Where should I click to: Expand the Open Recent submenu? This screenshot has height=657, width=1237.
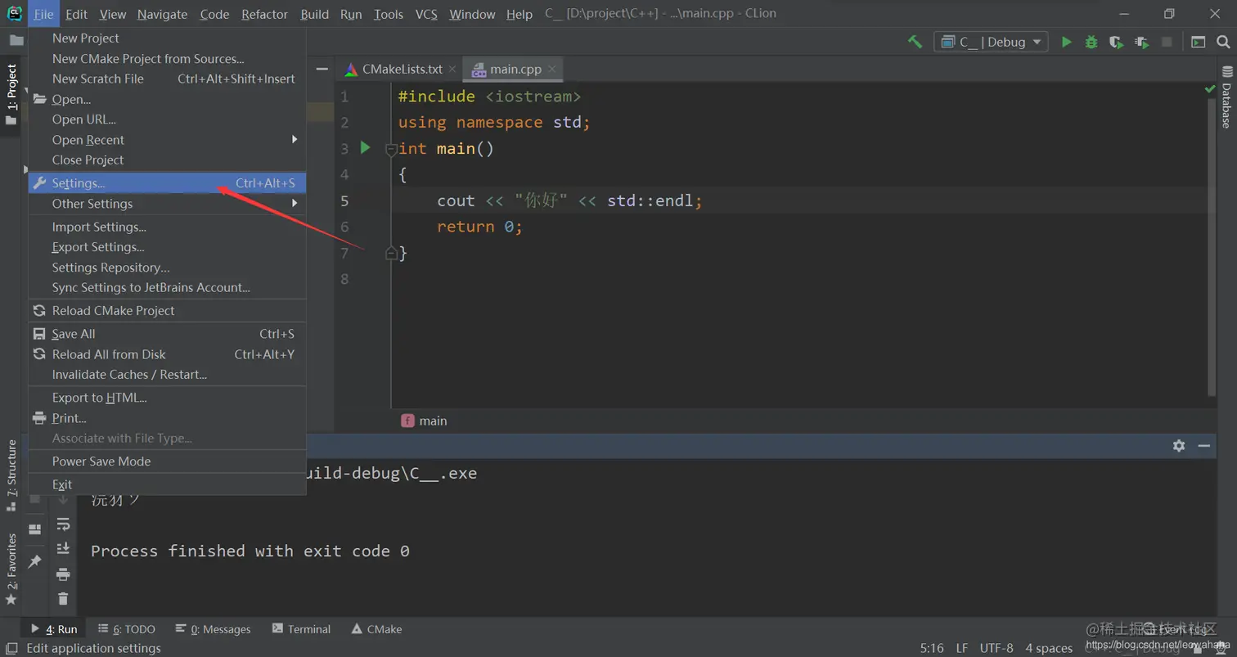[167, 140]
